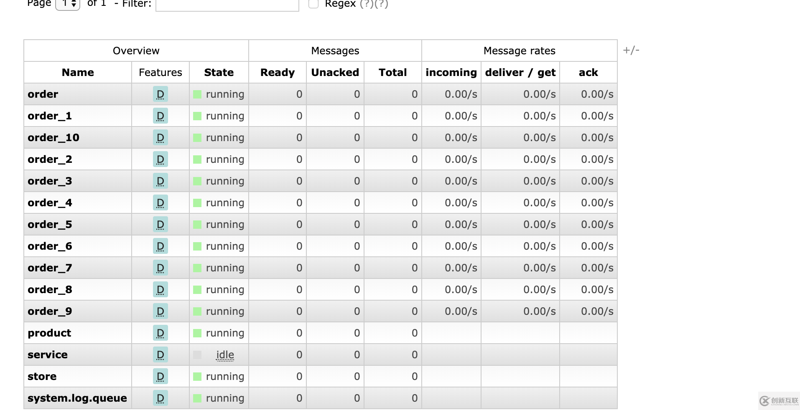
Task: Click the ack 0.00/s value for order
Action: pyautogui.click(x=597, y=94)
